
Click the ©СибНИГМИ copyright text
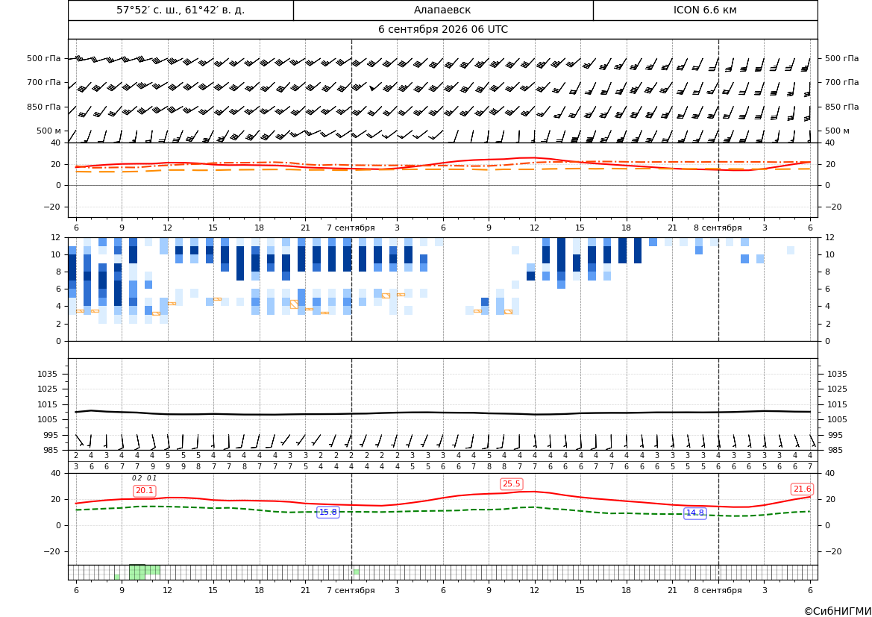pos(838,611)
